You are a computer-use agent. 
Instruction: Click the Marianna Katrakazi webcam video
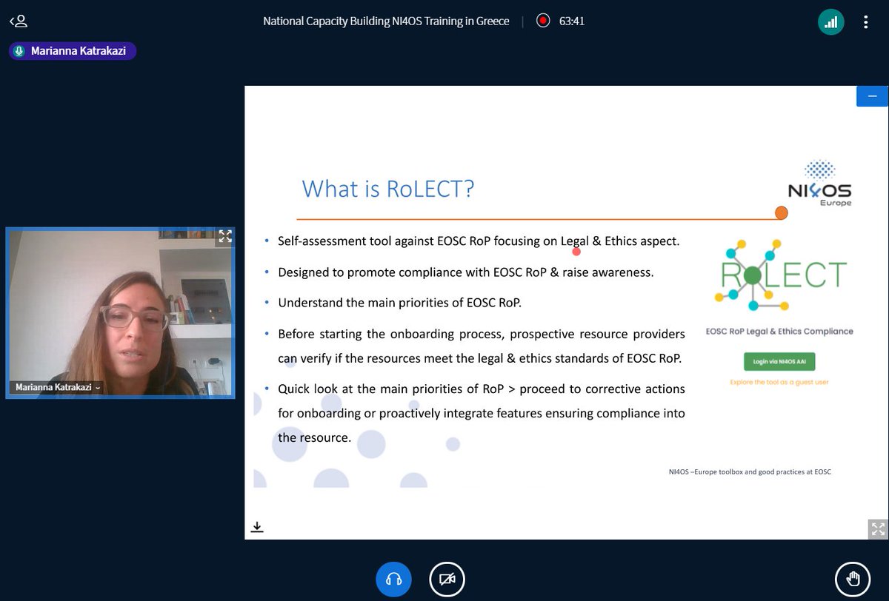[x=120, y=312]
